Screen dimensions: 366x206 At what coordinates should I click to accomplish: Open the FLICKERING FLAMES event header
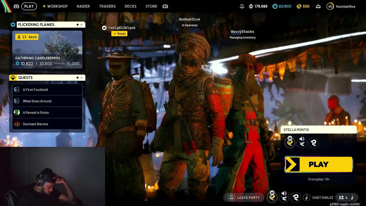click(x=51, y=25)
